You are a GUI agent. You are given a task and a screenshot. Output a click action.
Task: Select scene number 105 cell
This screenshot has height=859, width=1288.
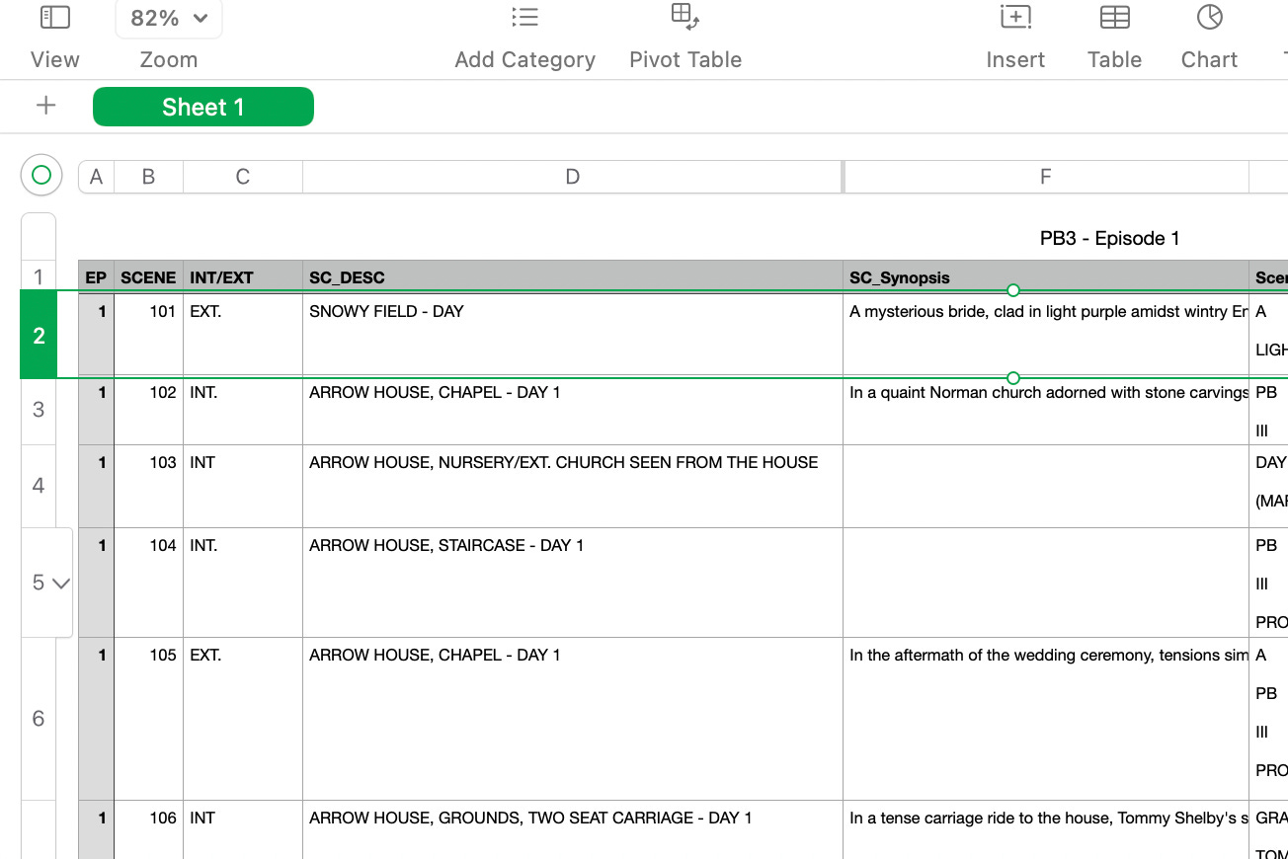(148, 719)
